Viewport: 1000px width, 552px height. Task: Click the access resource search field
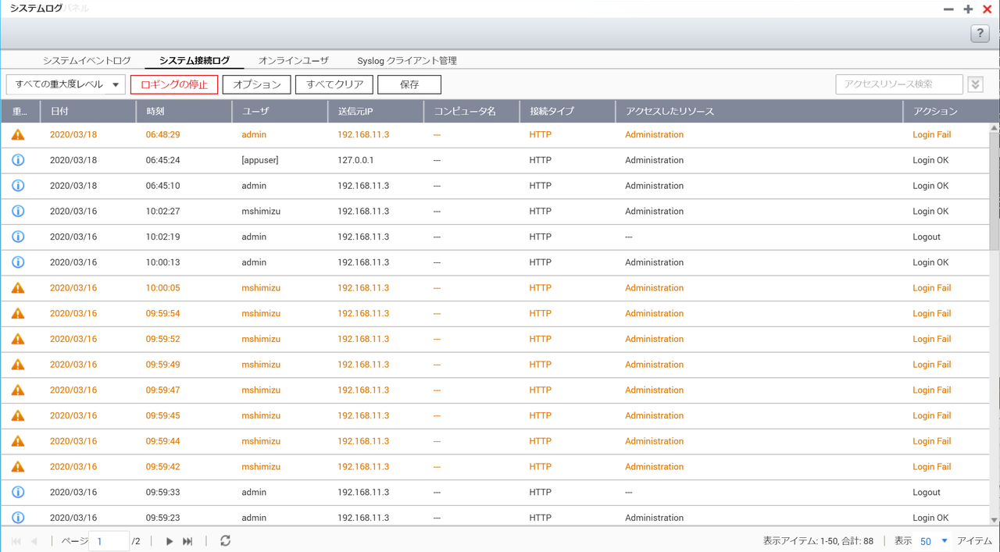click(x=898, y=84)
